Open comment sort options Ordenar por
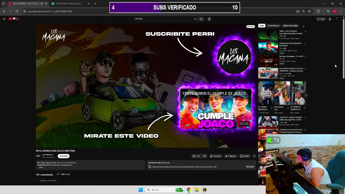The image size is (345, 194). [x=64, y=174]
